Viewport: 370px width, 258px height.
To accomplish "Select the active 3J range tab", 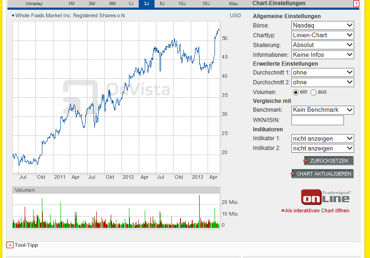I will pos(147,4).
